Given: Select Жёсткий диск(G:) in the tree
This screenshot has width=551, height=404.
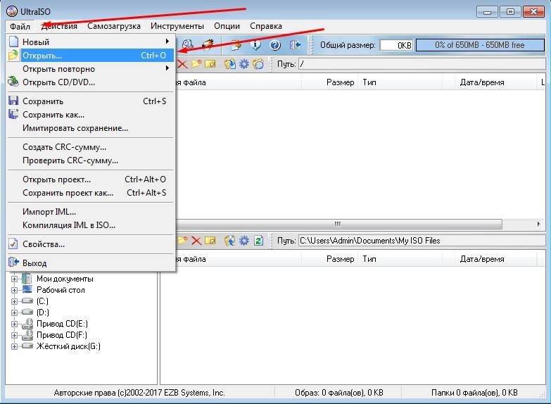Looking at the screenshot, I should pos(68,346).
